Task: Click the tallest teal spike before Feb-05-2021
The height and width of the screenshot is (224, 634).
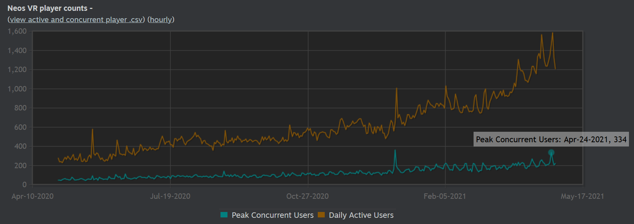Action: pos(395,151)
